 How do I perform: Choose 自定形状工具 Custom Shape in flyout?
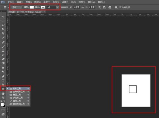18,104
